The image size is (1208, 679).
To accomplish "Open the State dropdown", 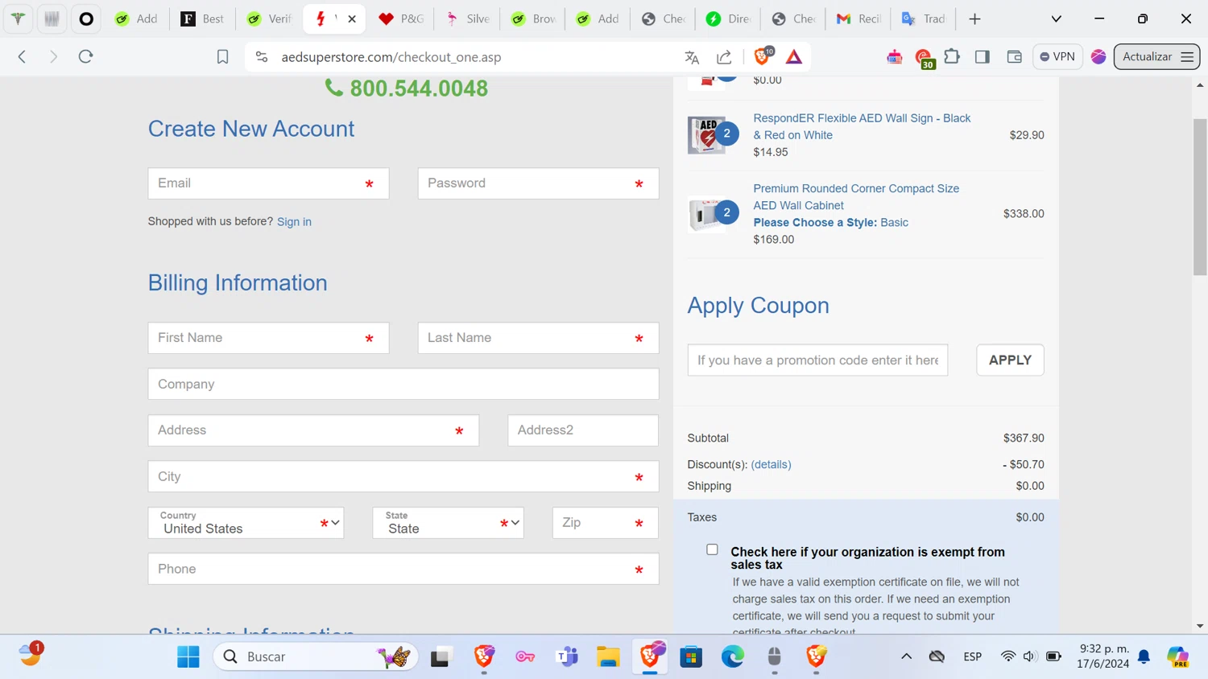I will coord(448,523).
